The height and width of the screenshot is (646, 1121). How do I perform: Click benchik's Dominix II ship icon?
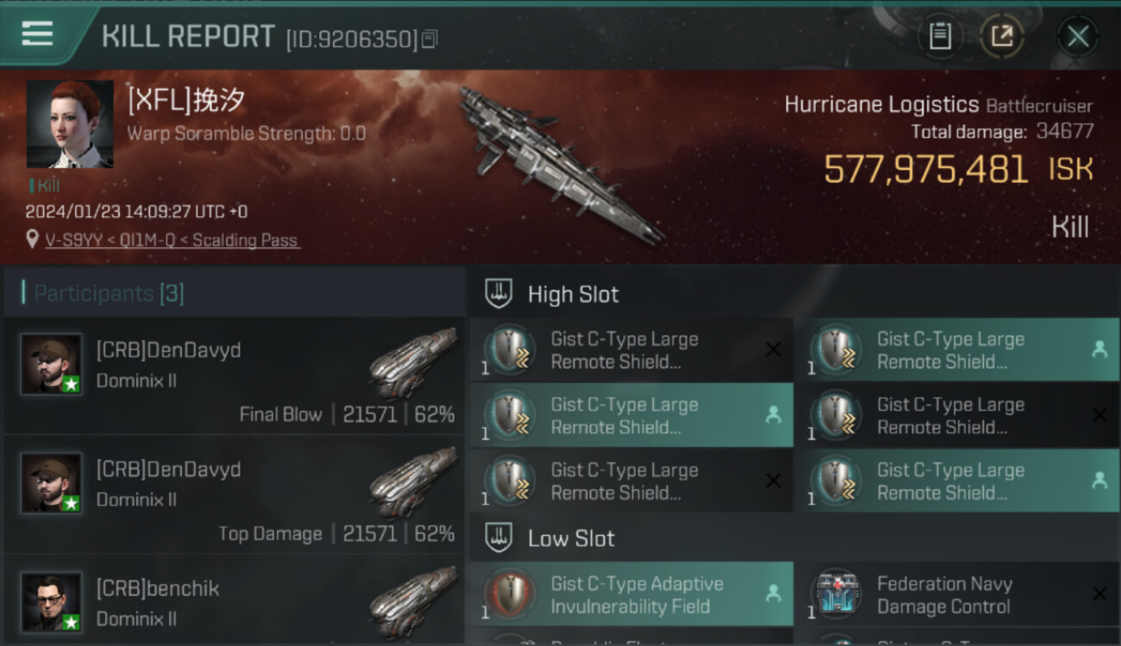click(414, 601)
